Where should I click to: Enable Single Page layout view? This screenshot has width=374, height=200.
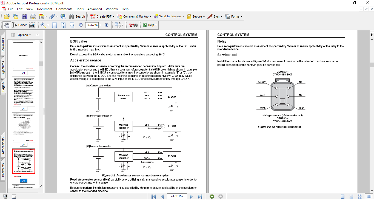click(x=342, y=196)
